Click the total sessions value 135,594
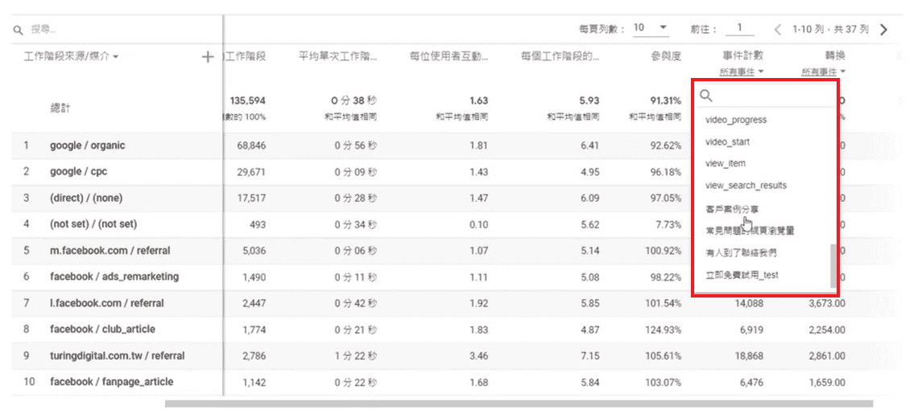The image size is (918, 414). (x=248, y=100)
